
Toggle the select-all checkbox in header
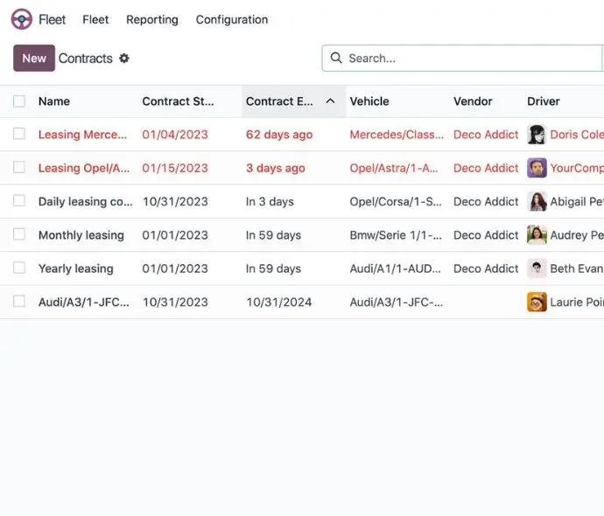click(19, 101)
